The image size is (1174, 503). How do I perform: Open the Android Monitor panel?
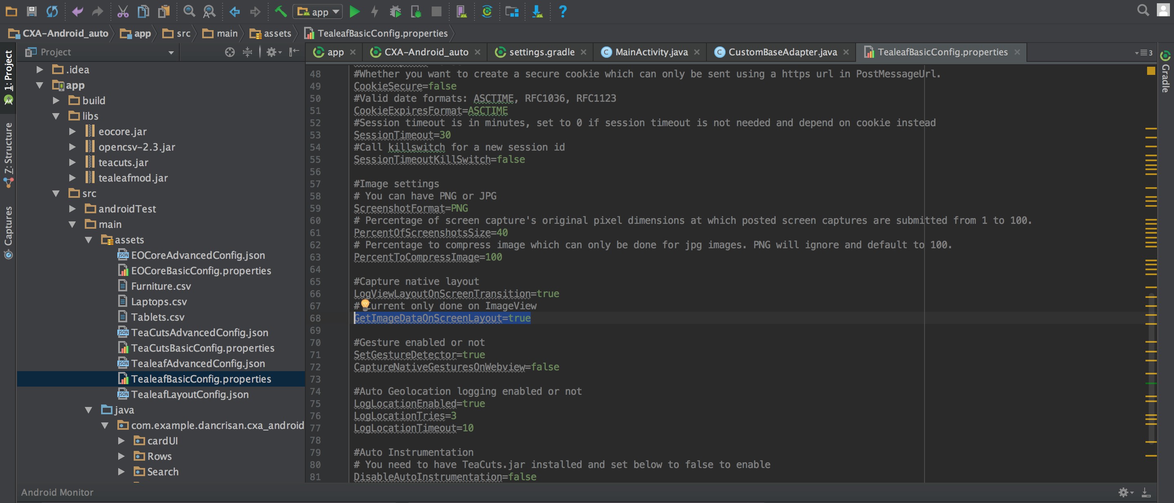(x=57, y=492)
